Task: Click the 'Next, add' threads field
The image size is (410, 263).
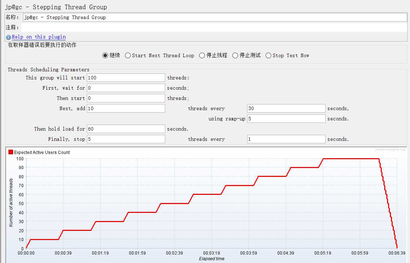Action: [x=126, y=108]
